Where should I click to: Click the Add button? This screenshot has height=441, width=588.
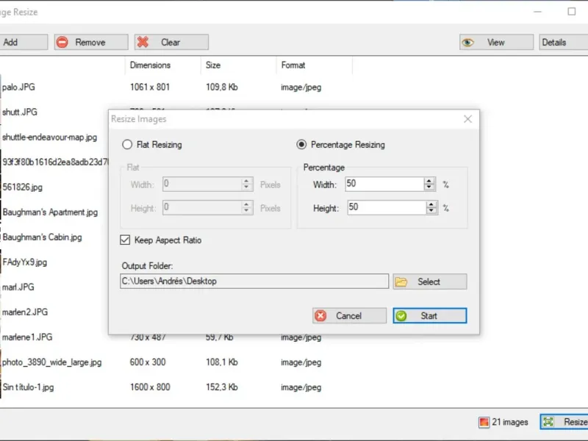point(24,42)
